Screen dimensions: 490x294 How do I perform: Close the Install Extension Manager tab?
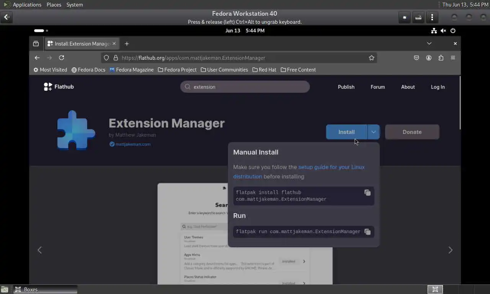(x=114, y=44)
